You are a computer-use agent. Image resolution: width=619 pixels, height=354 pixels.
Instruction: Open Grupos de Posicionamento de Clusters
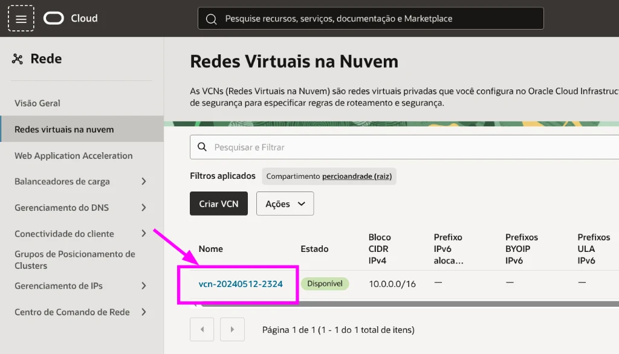click(75, 260)
